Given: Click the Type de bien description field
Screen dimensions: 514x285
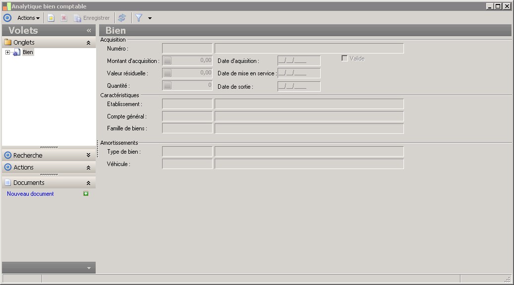Looking at the screenshot, I should pos(309,152).
